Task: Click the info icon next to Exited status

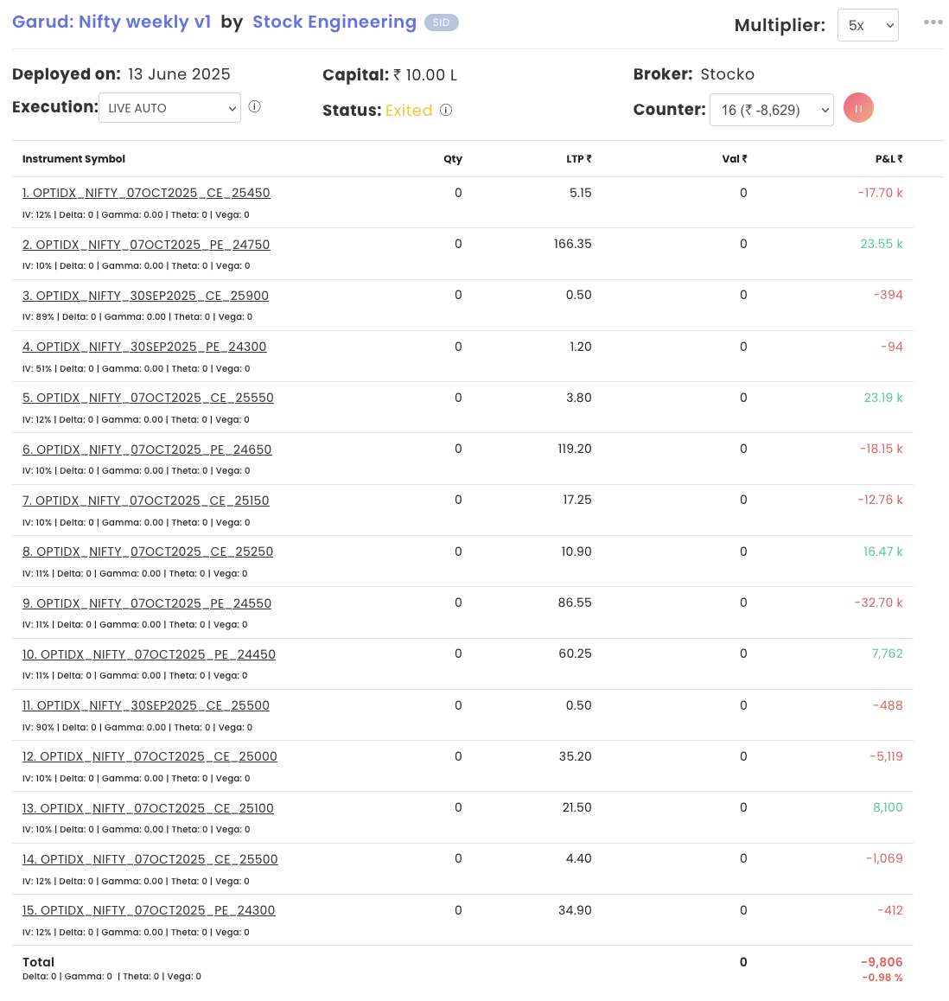Action: pos(446,110)
